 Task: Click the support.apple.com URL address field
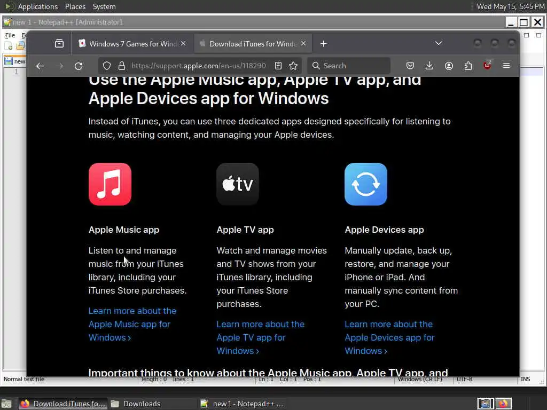[199, 66]
